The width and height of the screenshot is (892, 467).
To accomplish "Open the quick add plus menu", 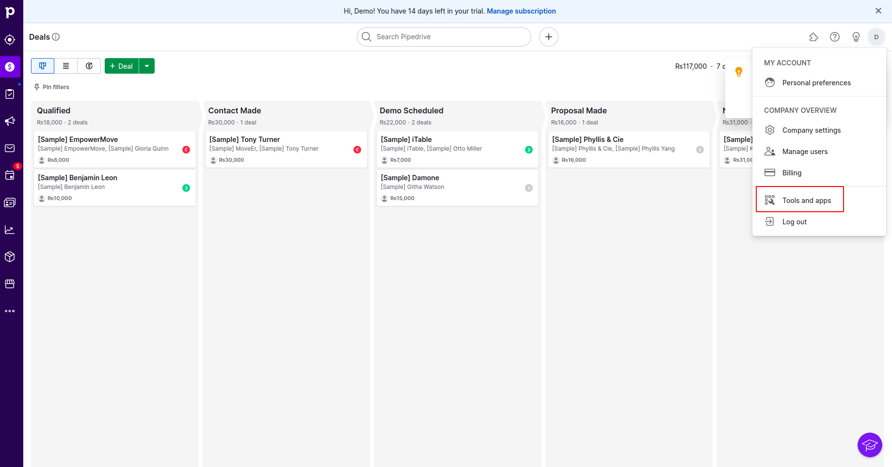I will click(549, 37).
